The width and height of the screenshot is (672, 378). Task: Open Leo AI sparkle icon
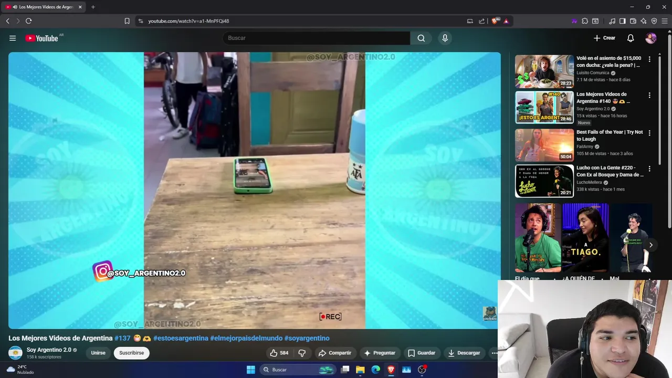click(644, 21)
